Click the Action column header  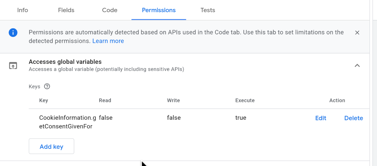(x=337, y=100)
